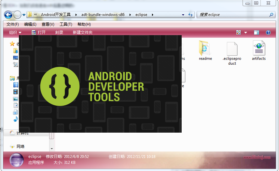Select the pictures library icon
Screen dimensions: 279x171
[x=16, y=99]
